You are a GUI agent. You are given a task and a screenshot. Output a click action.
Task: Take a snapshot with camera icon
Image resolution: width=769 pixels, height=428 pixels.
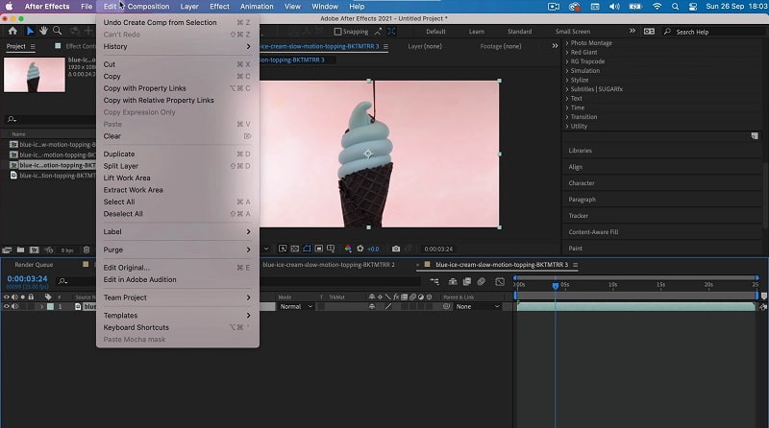(x=396, y=249)
